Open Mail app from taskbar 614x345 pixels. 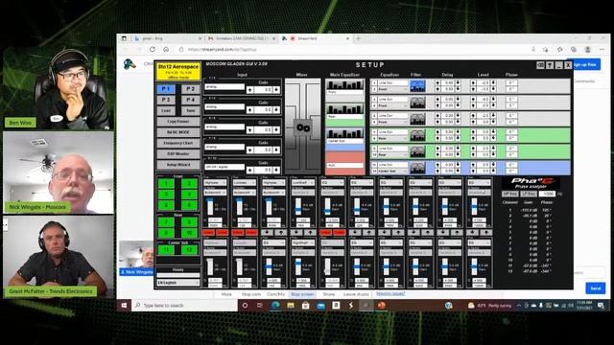pos(320,305)
